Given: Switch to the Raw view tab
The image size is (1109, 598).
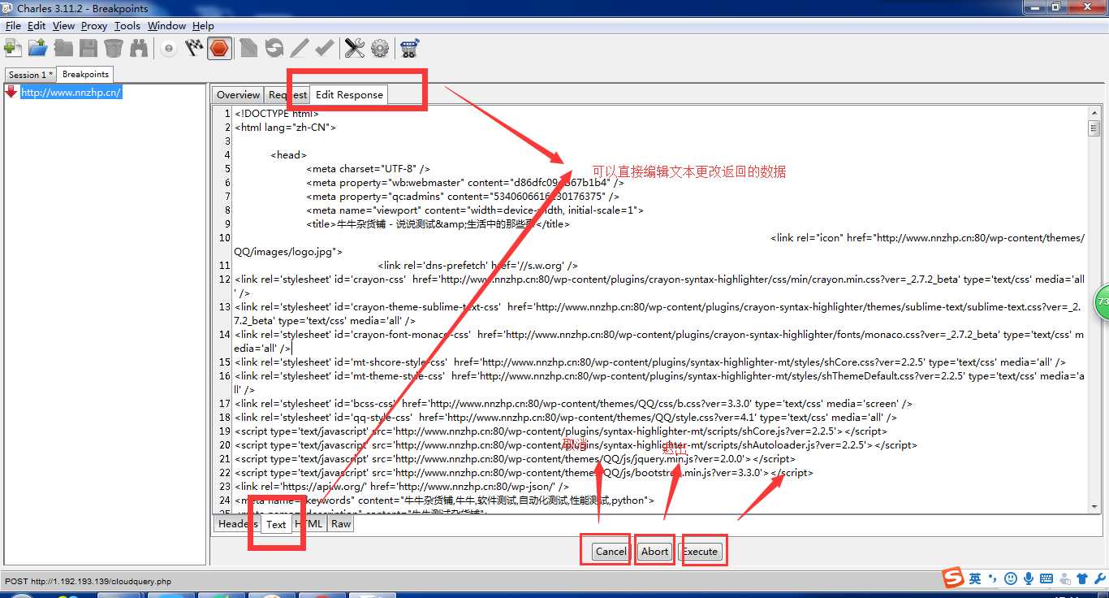Looking at the screenshot, I should (x=341, y=524).
